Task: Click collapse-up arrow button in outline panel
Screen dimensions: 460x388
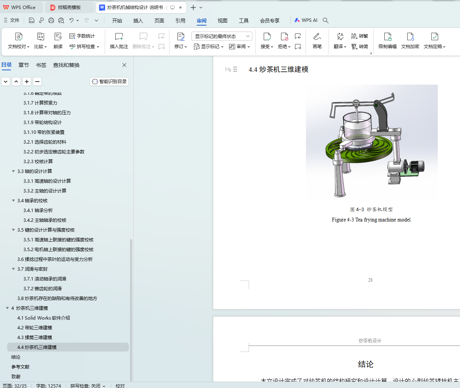Action: coord(16,82)
